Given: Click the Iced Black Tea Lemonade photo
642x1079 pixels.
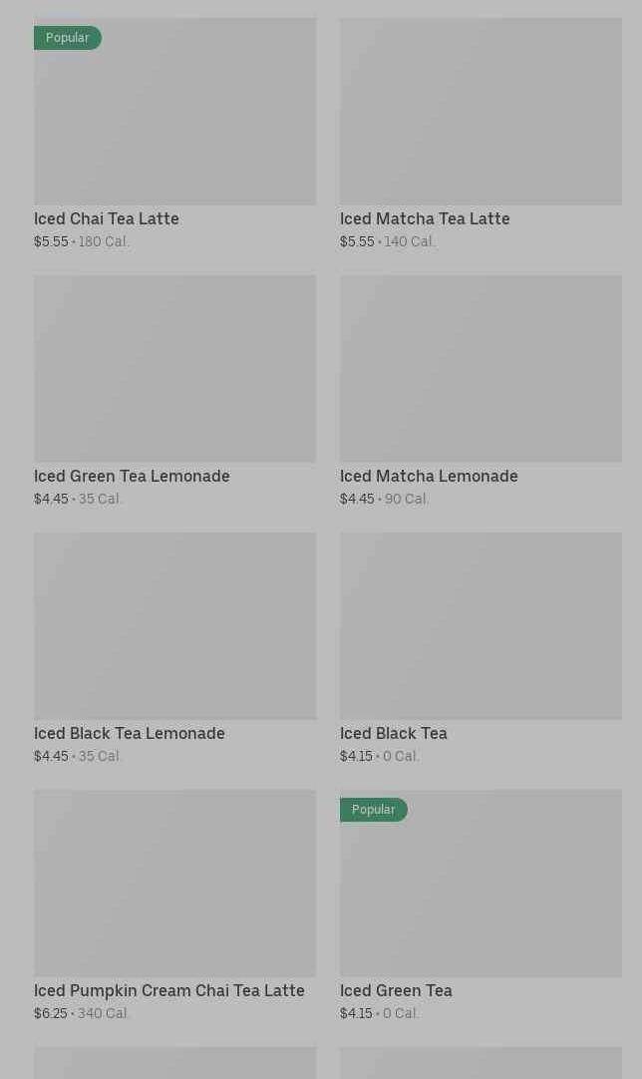Looking at the screenshot, I should pos(174,625).
